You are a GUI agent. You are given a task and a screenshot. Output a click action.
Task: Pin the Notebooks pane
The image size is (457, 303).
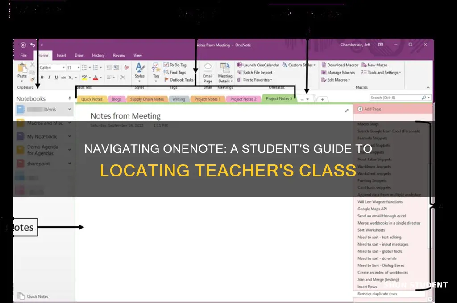pos(70,98)
